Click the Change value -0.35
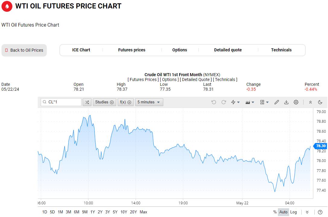This screenshot has width=328, height=217. pyautogui.click(x=251, y=89)
